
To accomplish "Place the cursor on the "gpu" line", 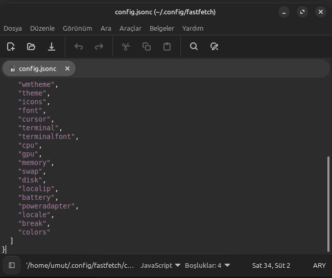I will [x=30, y=154].
